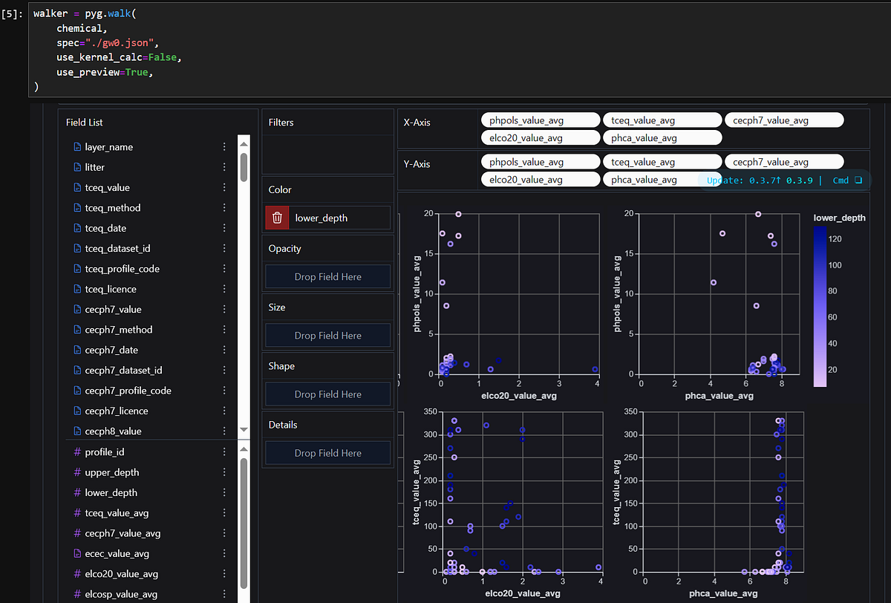Select the phpols_value_avg pill in X-Axis
891x603 pixels.
[541, 119]
